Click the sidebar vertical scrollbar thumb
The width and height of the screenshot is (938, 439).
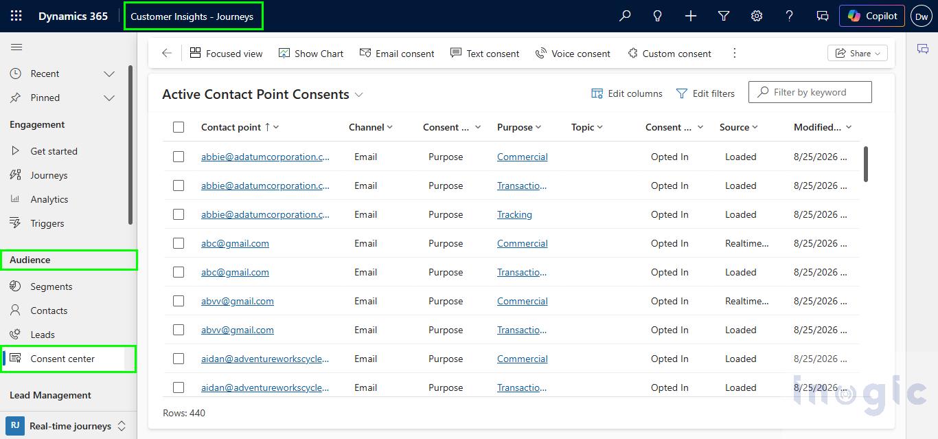click(x=130, y=144)
